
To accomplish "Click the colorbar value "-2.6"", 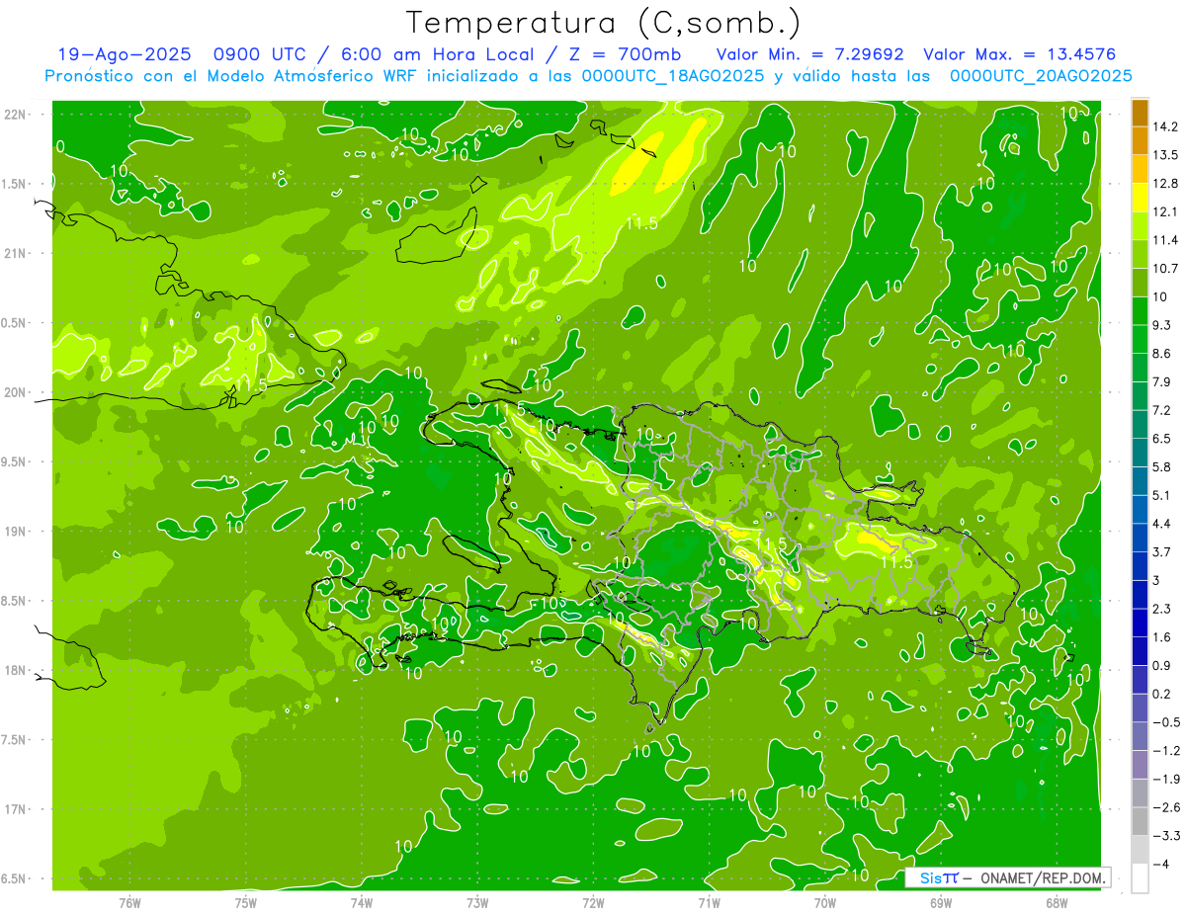I will [x=1166, y=807].
